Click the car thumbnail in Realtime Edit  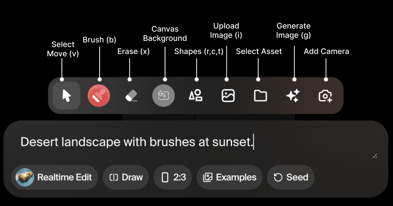[x=25, y=177]
